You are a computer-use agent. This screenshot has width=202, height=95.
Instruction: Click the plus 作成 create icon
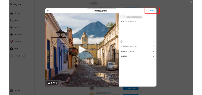pyautogui.click(x=12, y=49)
